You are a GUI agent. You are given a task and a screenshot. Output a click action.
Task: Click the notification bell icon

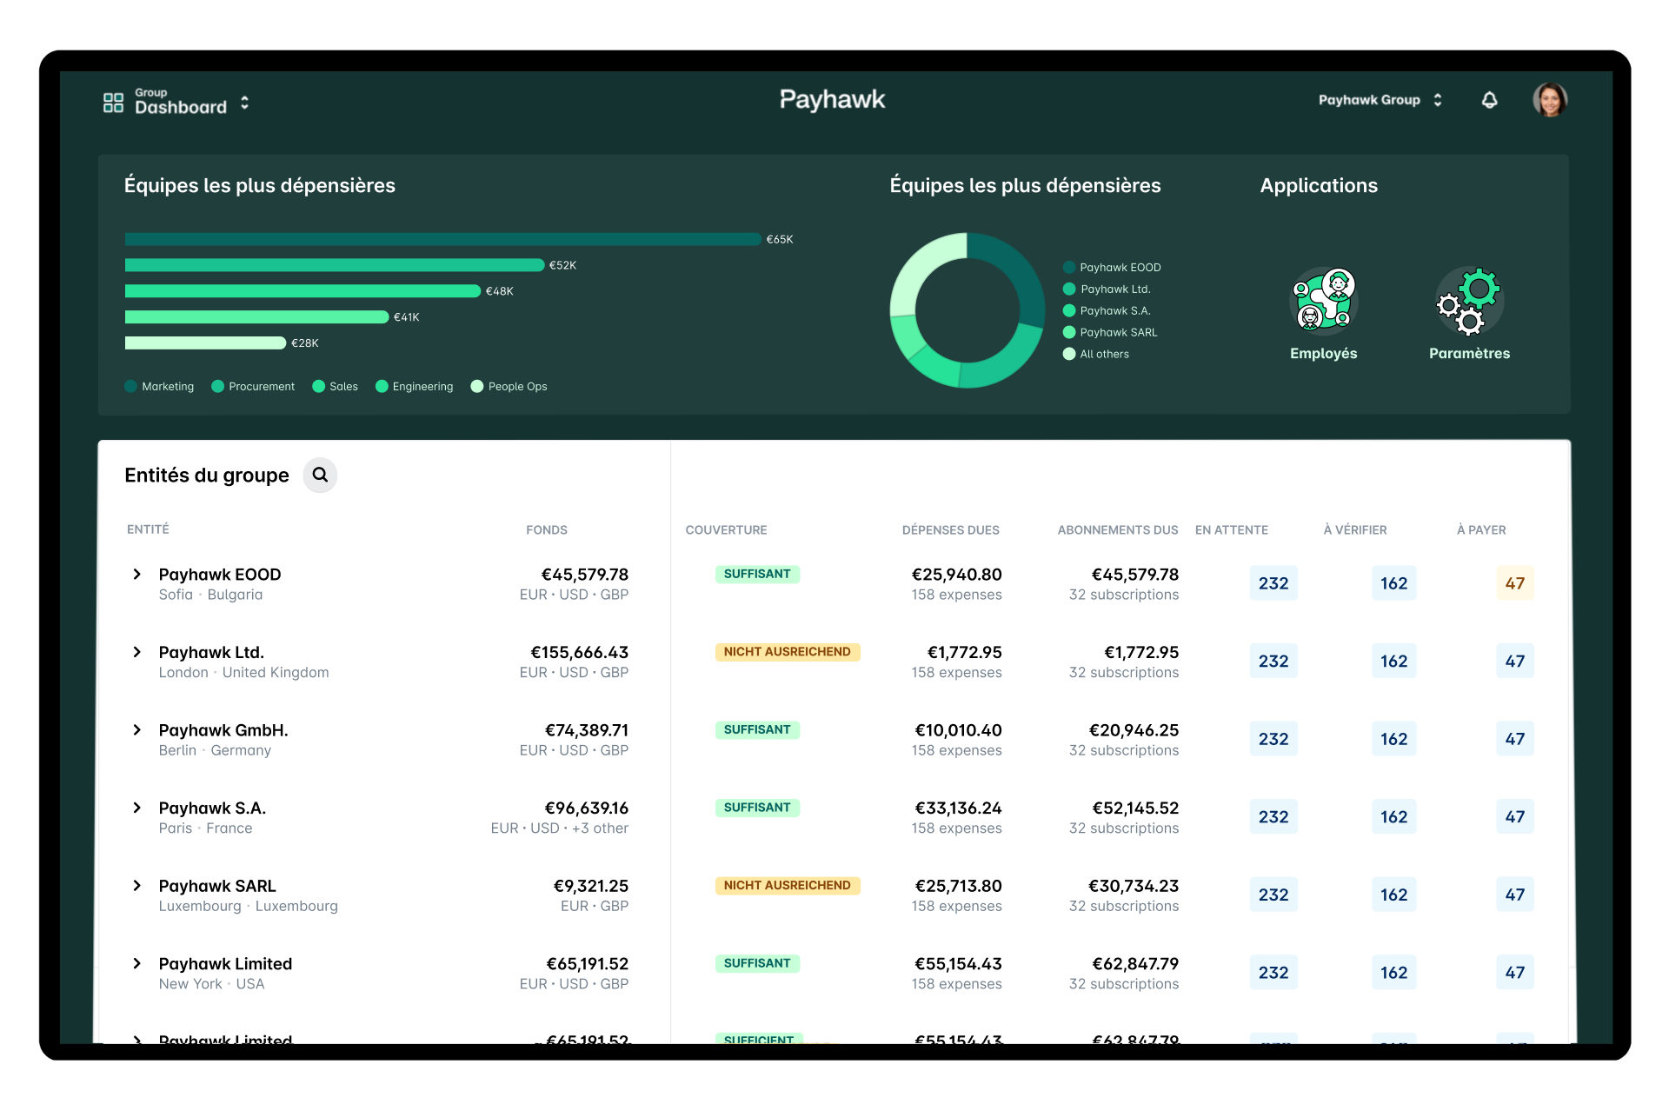tap(1489, 101)
